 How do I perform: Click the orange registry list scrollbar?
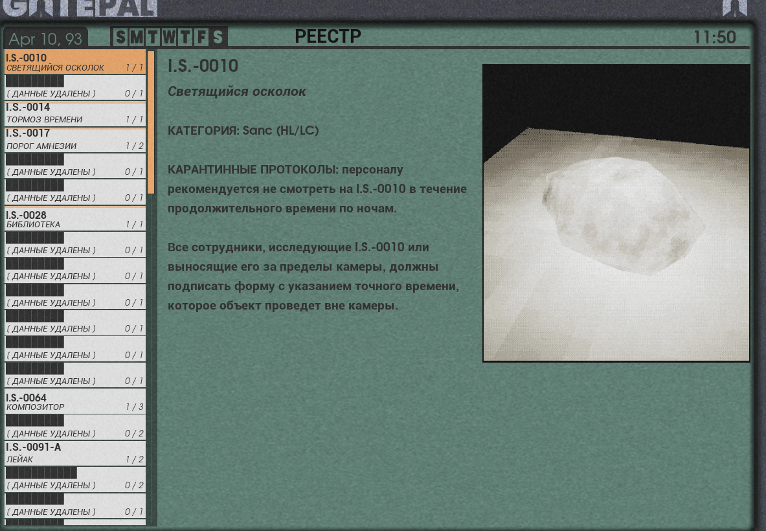[151, 122]
